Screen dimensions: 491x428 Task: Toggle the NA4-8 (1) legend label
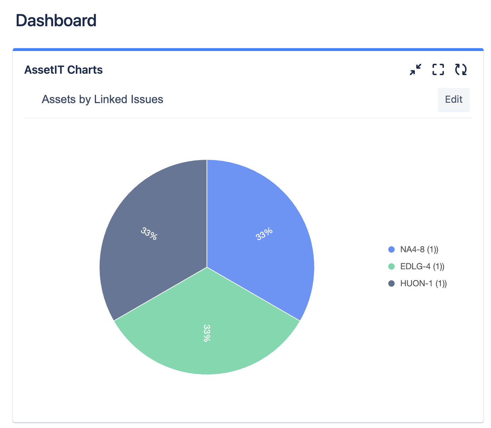(x=419, y=249)
